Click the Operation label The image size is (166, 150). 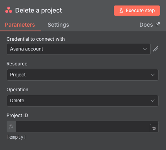pyautogui.click(x=17, y=90)
